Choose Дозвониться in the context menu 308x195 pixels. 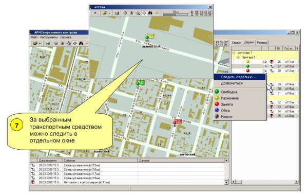click(232, 83)
